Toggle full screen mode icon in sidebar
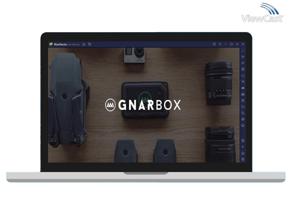289x199 pixels. 243,50
